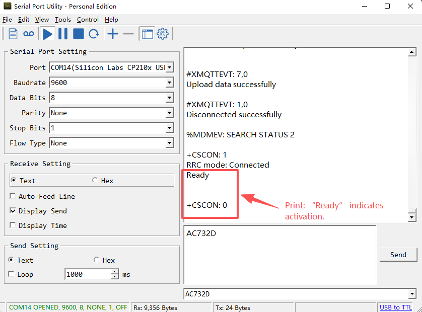
Task: Click the '+CSCON: 0' log line
Action: pyautogui.click(x=207, y=205)
